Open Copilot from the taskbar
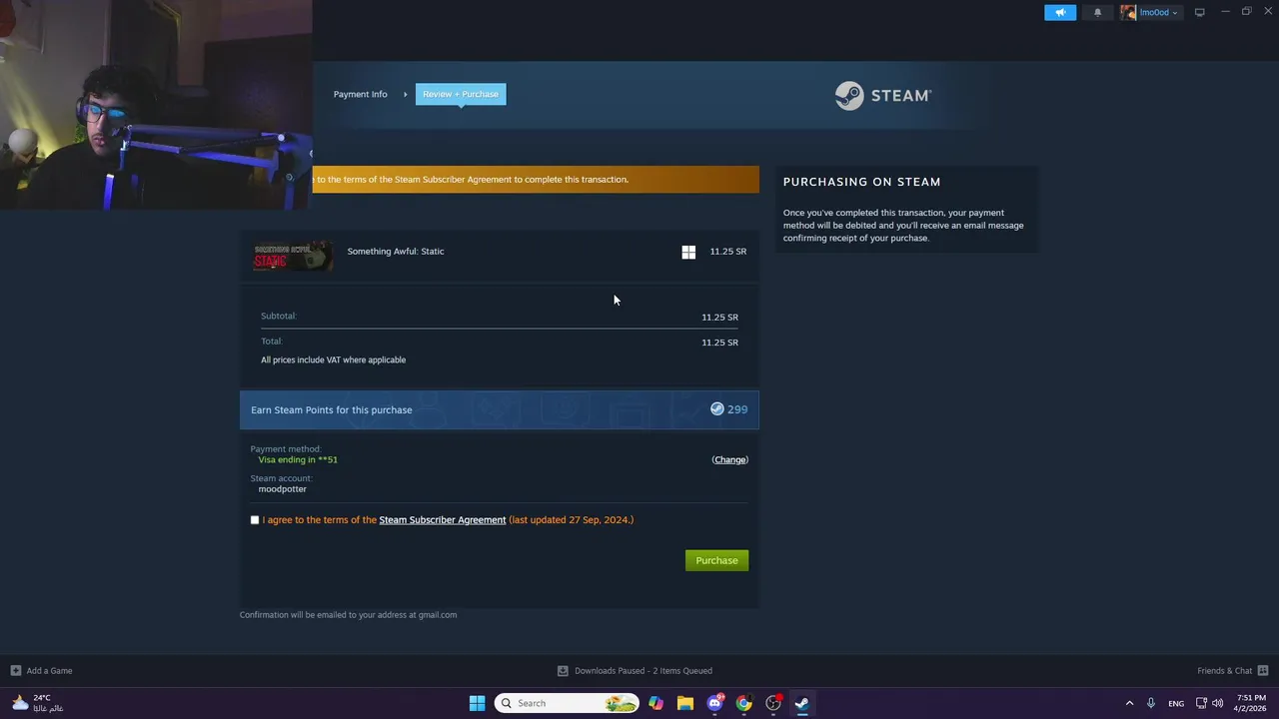 [655, 703]
